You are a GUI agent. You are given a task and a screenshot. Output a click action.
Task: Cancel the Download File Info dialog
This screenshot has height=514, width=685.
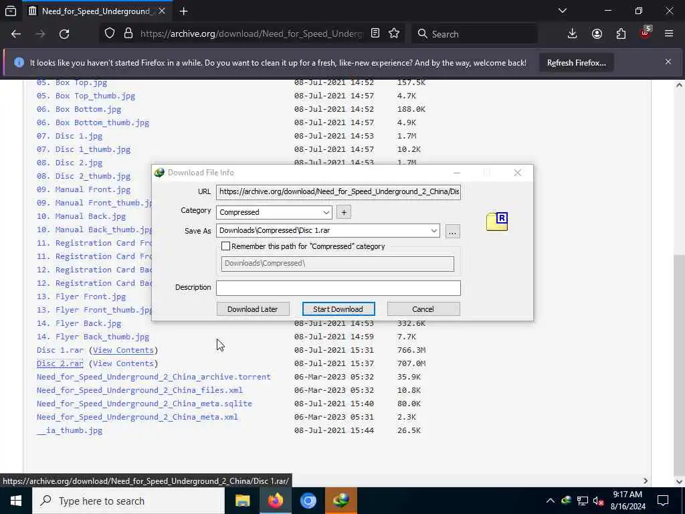coord(423,309)
